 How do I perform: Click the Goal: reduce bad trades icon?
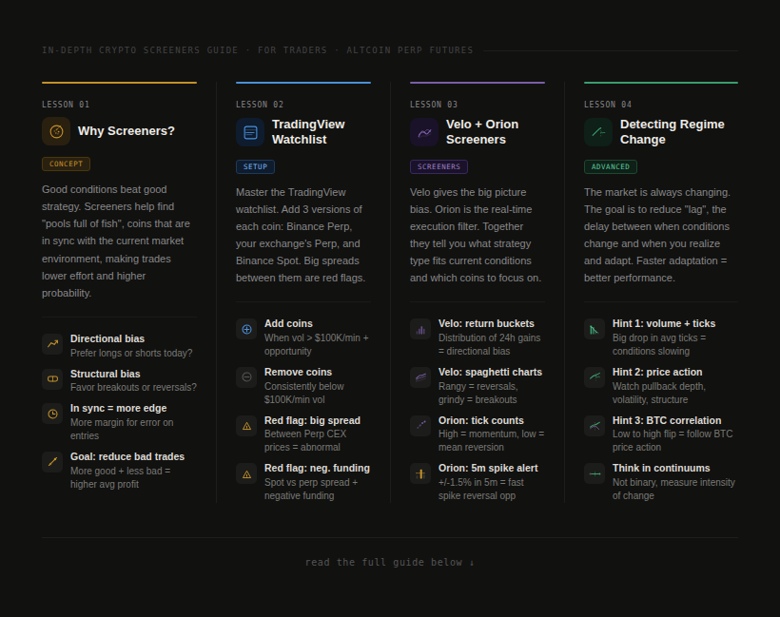(x=52, y=462)
